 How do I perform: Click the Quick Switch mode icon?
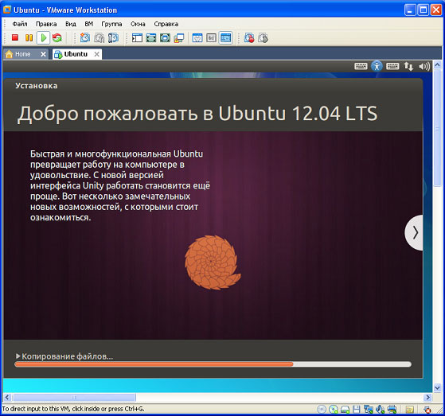[x=151, y=37]
